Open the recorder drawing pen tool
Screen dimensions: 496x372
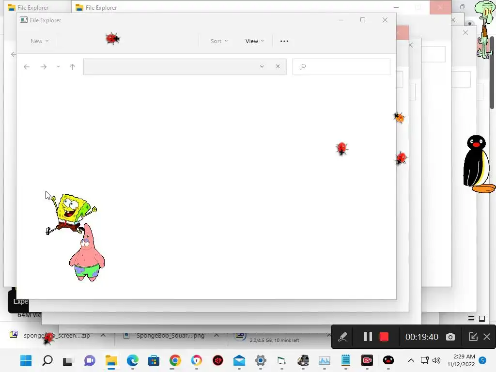point(342,337)
